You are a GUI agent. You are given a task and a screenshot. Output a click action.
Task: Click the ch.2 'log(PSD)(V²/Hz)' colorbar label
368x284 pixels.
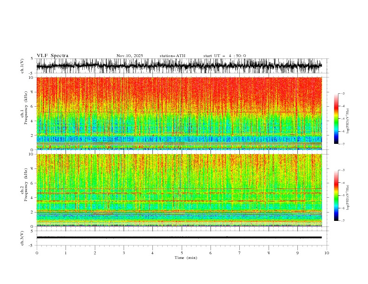click(348, 198)
